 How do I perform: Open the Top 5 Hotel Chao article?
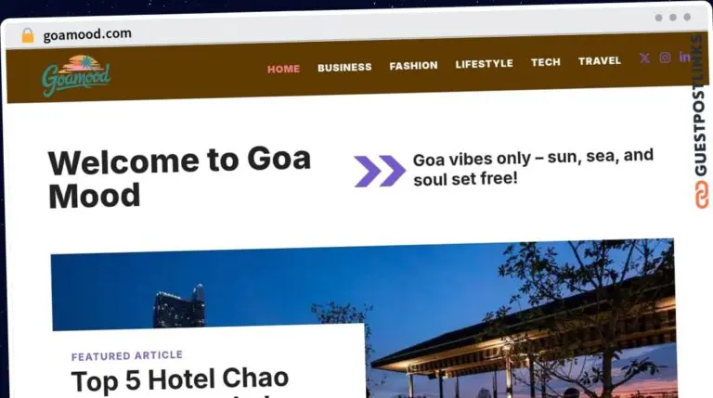[x=180, y=380]
